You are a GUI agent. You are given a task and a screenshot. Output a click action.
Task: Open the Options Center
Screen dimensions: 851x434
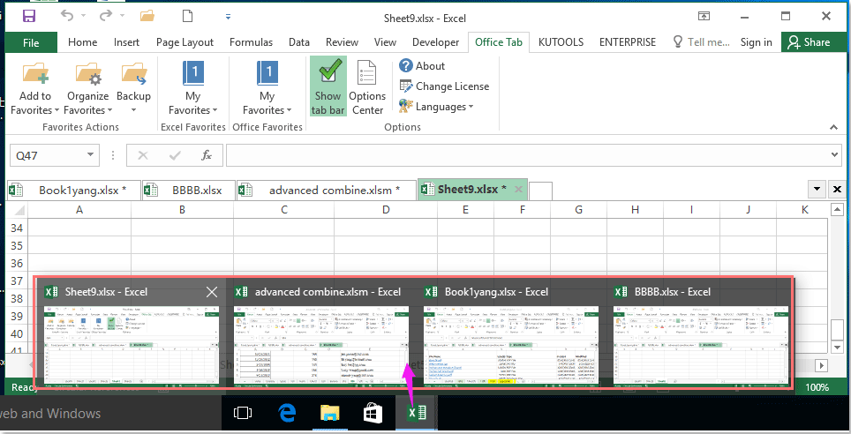367,88
